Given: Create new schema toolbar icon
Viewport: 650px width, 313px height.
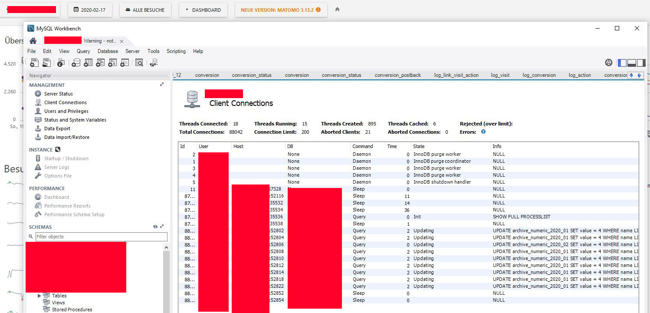Looking at the screenshot, I should [76, 63].
